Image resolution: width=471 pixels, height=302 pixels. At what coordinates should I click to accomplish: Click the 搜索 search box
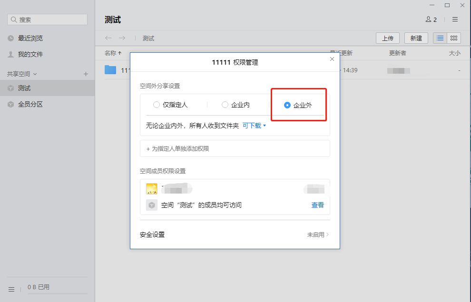coord(48,19)
